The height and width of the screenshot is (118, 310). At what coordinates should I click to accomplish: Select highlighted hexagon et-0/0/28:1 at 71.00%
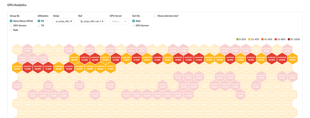click(48, 68)
